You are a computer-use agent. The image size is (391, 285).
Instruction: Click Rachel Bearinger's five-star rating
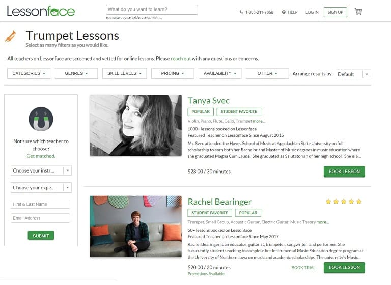click(x=344, y=202)
